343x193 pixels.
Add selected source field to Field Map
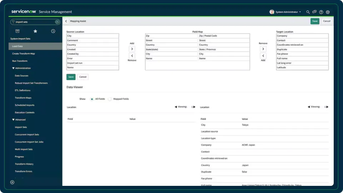[132, 49]
